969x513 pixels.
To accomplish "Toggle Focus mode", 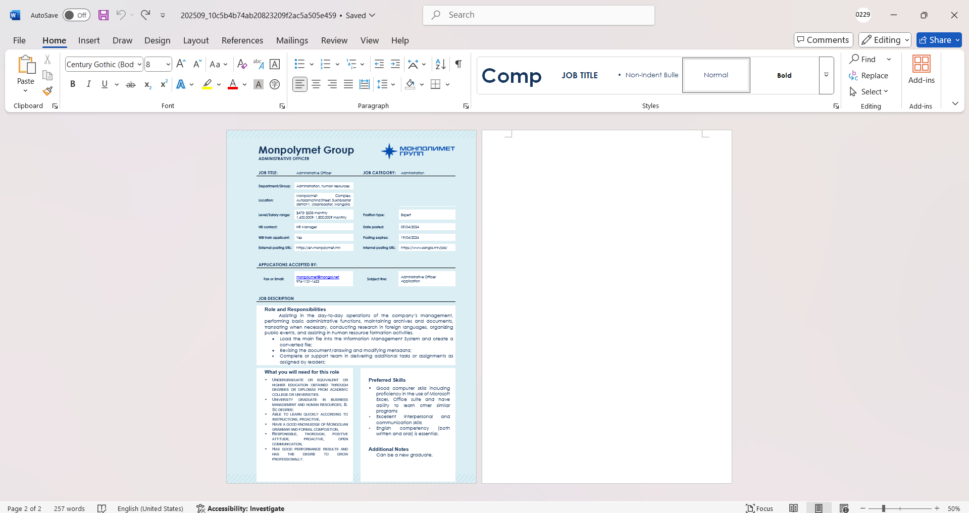I will pos(760,508).
